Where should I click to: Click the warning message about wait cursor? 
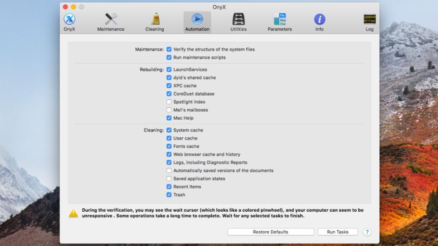pos(223,213)
